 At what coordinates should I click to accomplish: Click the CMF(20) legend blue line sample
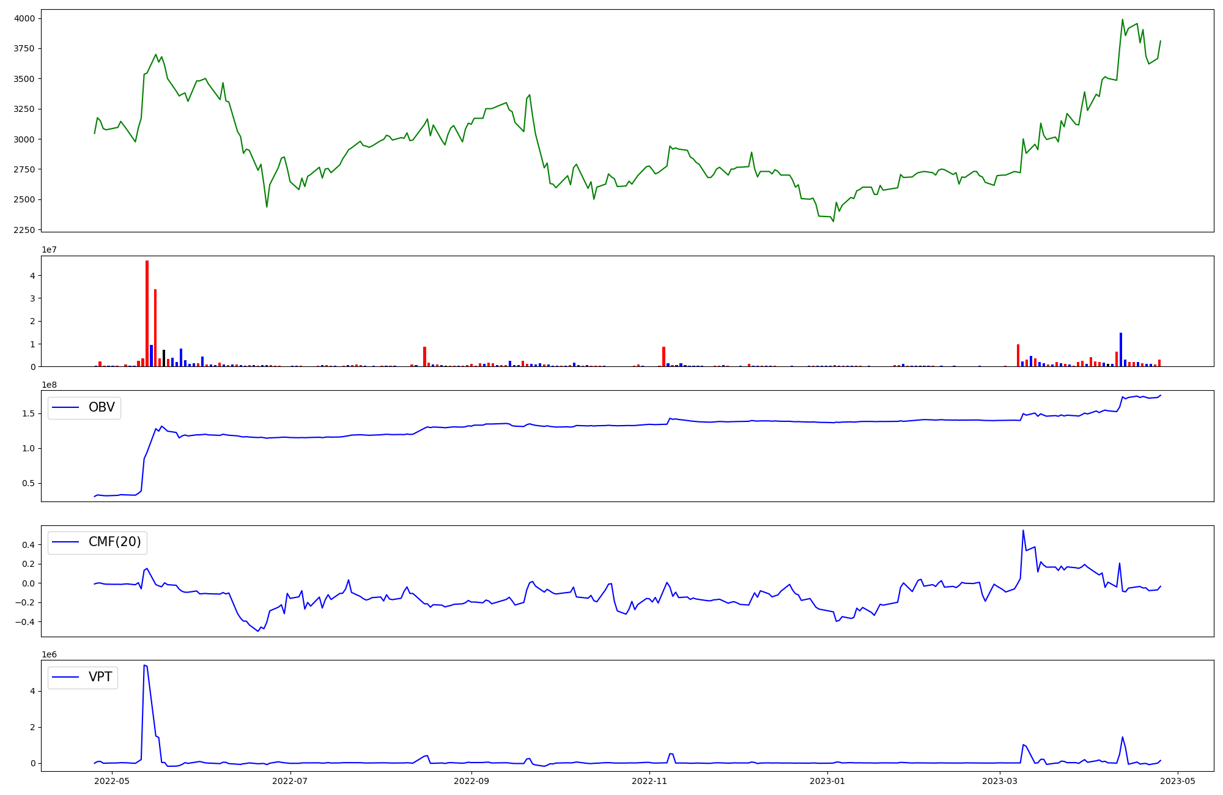[x=66, y=542]
